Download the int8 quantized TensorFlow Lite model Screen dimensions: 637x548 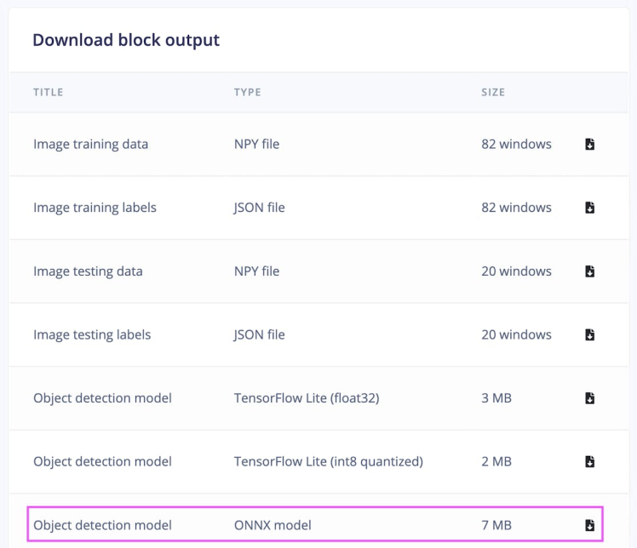[589, 462]
